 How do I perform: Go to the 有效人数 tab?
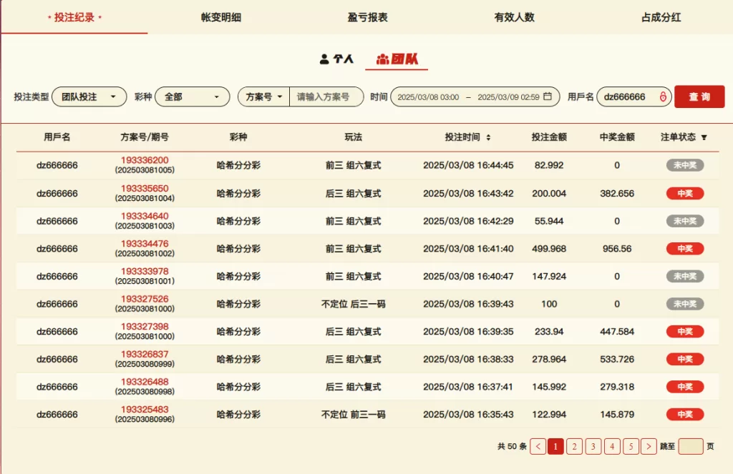514,17
